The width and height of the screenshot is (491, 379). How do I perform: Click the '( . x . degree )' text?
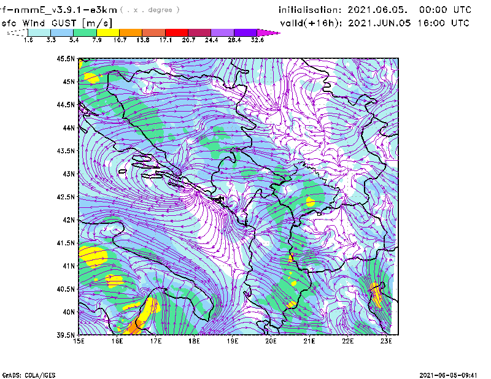150,10
